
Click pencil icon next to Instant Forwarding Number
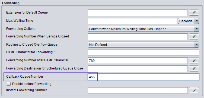click(194, 90)
